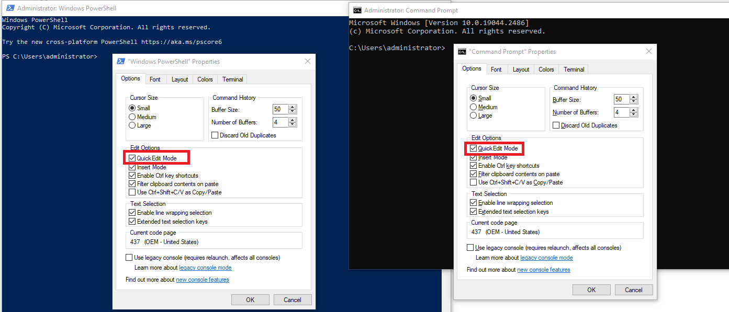Click OK in PowerShell Properties dialog

[250, 300]
